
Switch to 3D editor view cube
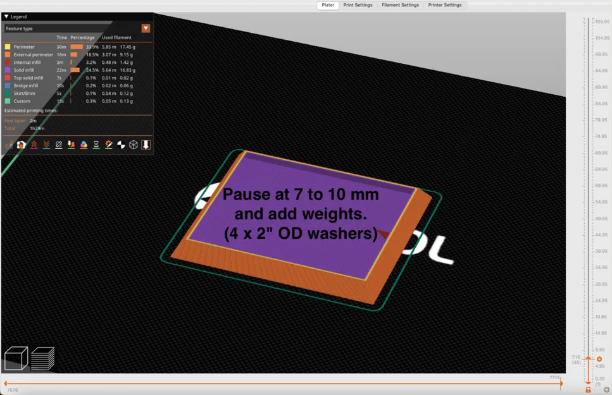16,358
